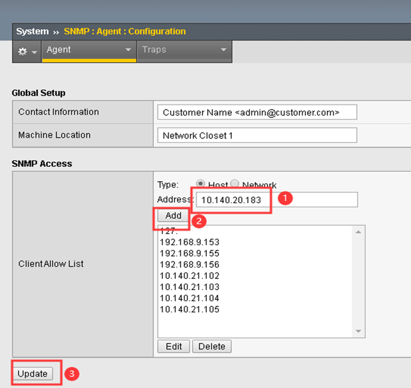The height and width of the screenshot is (388, 411).
Task: Select 192.168.9.153 in the allow list
Action: pyautogui.click(x=190, y=242)
